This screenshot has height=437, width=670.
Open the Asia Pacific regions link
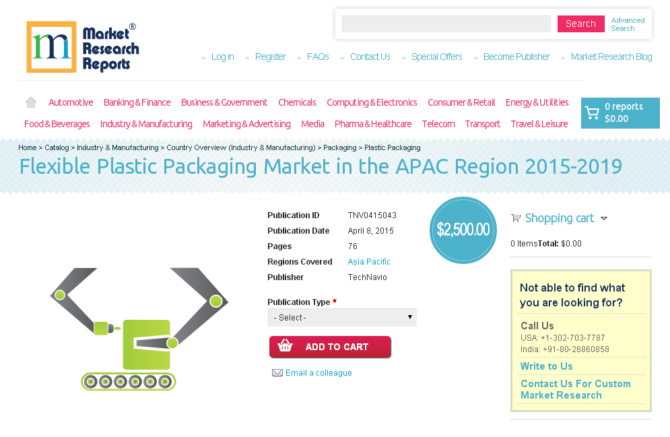[369, 261]
